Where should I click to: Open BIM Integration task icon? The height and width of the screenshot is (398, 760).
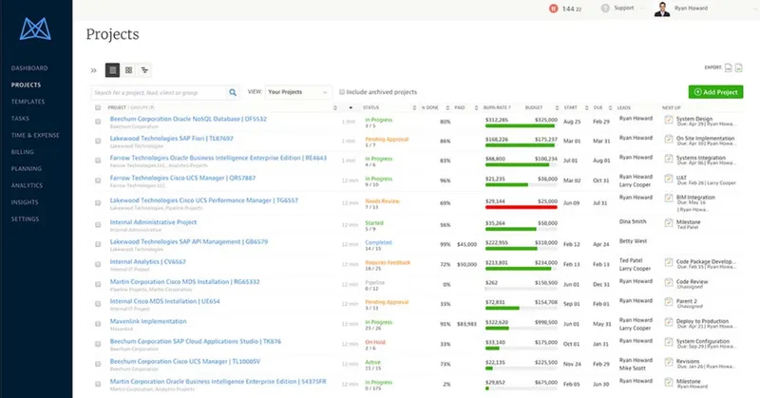point(669,198)
